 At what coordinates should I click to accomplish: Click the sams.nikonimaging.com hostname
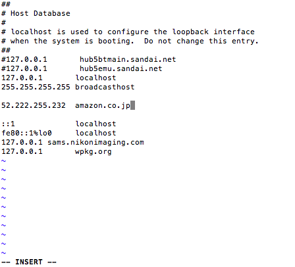point(95,143)
